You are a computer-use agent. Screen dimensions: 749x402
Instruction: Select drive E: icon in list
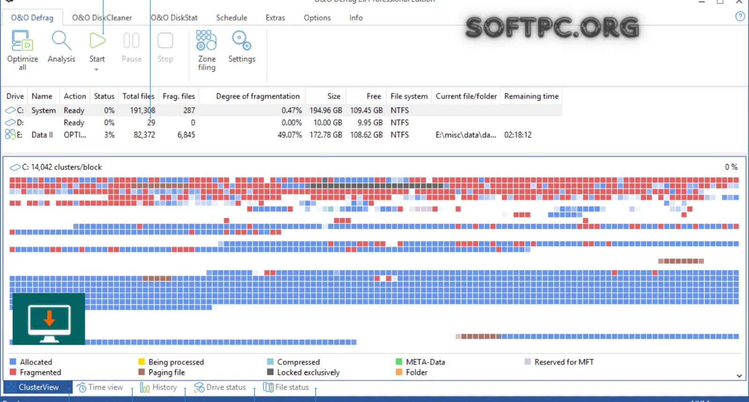pyautogui.click(x=10, y=134)
